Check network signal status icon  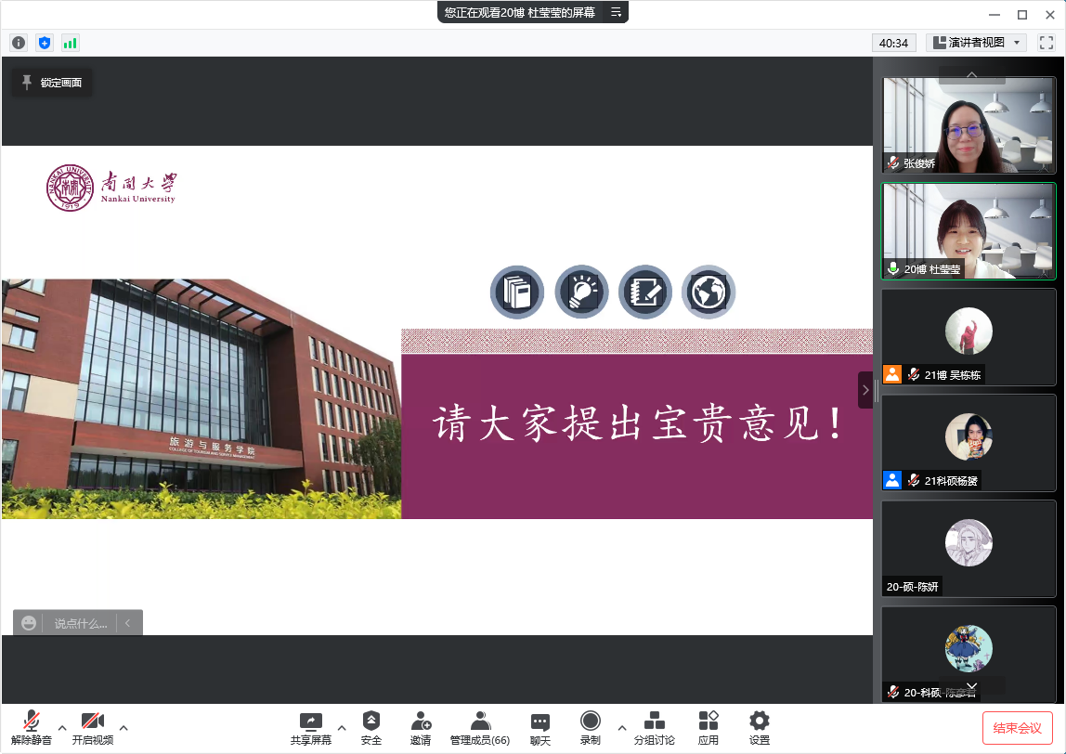pyautogui.click(x=71, y=43)
